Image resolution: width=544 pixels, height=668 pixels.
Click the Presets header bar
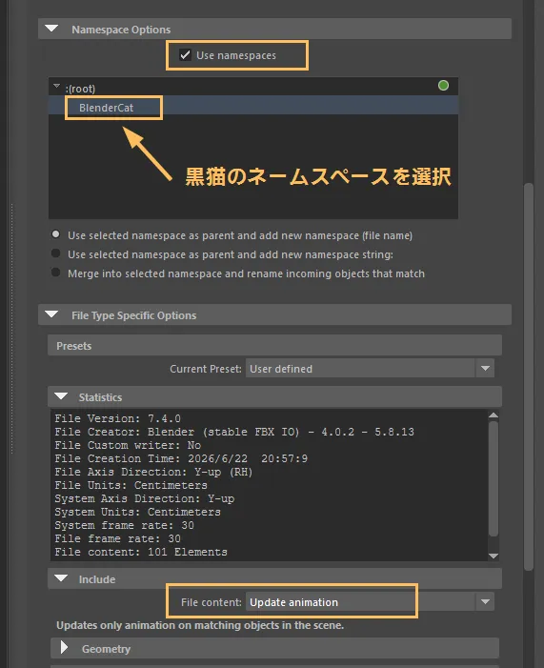click(x=274, y=346)
